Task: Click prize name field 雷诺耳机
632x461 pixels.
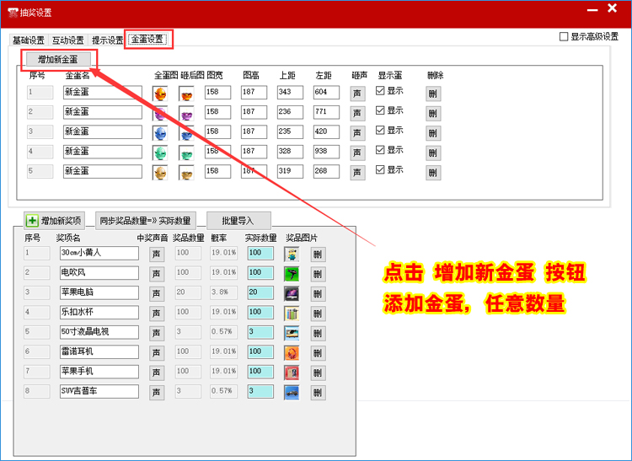Action: 99,351
